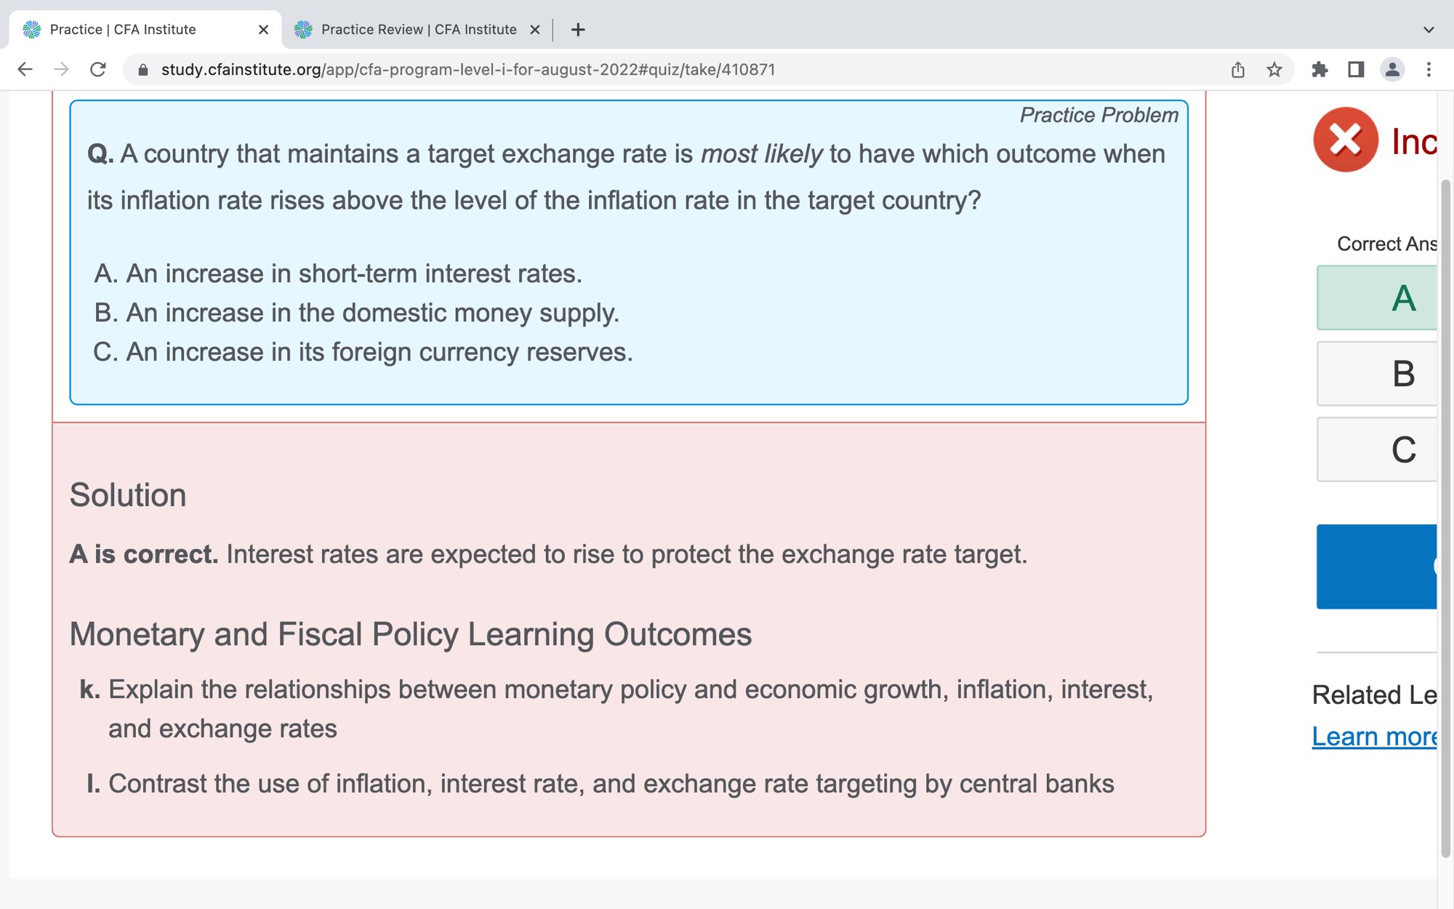The height and width of the screenshot is (909, 1454).
Task: Click the blue button below answers
Action: [x=1376, y=566]
